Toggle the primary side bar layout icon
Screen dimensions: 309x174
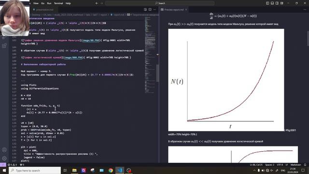(267, 3)
